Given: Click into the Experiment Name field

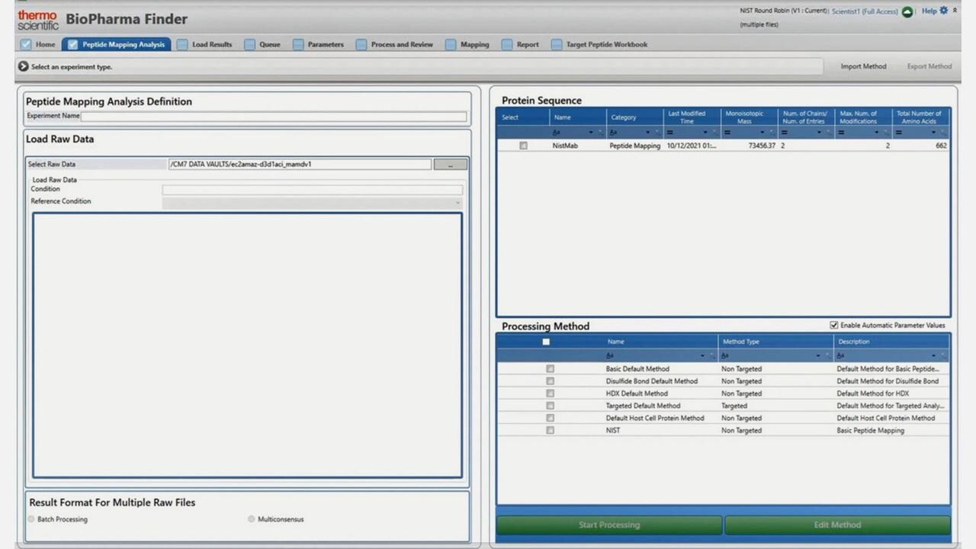Looking at the screenshot, I should (274, 117).
